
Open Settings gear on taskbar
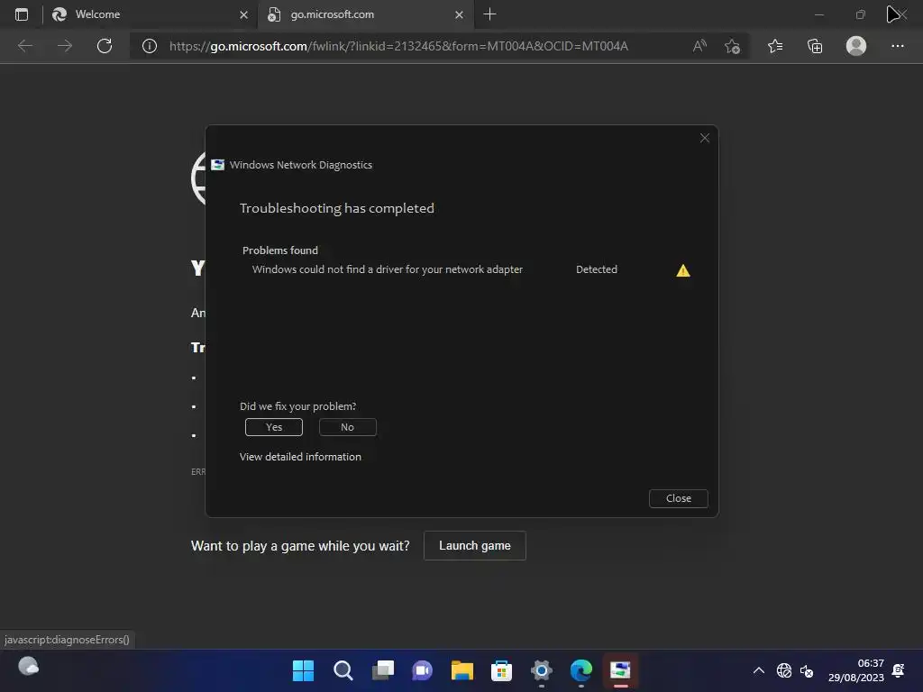pyautogui.click(x=542, y=670)
